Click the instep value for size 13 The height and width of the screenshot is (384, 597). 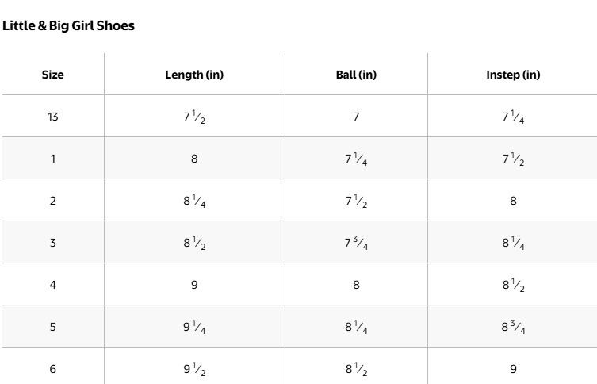pos(513,117)
